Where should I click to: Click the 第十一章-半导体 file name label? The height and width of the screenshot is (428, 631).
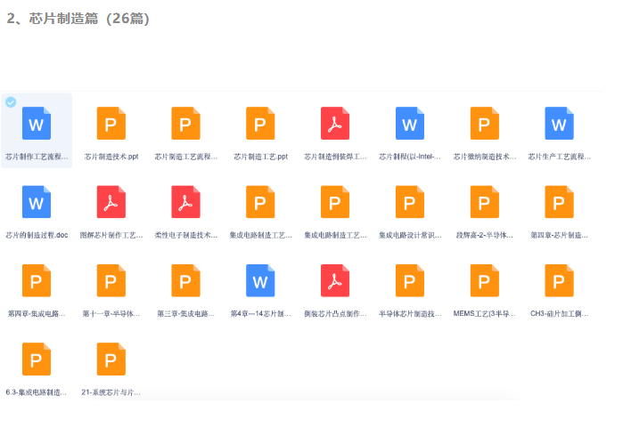111,313
